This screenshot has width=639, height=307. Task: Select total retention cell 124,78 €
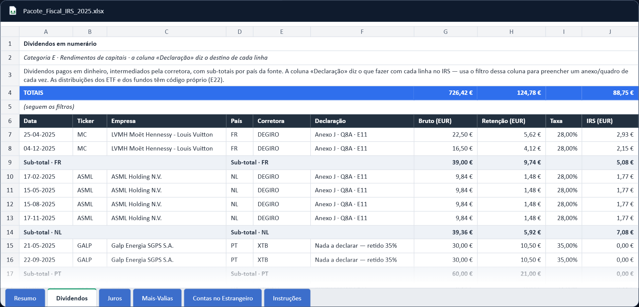[x=511, y=93]
